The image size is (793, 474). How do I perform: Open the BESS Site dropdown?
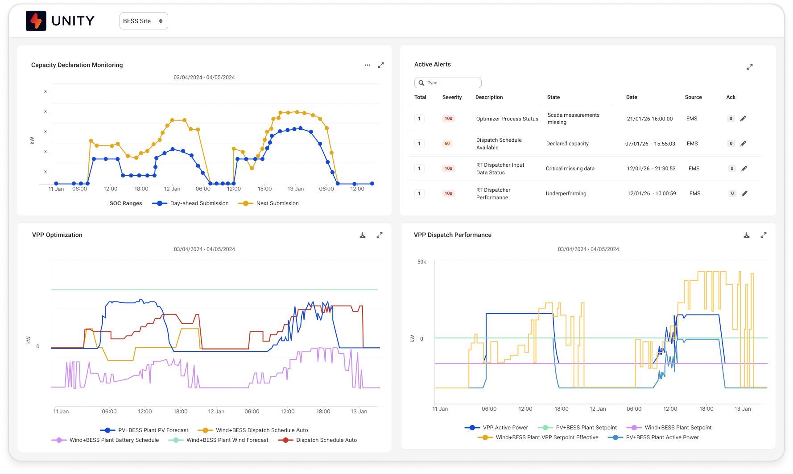coord(143,21)
